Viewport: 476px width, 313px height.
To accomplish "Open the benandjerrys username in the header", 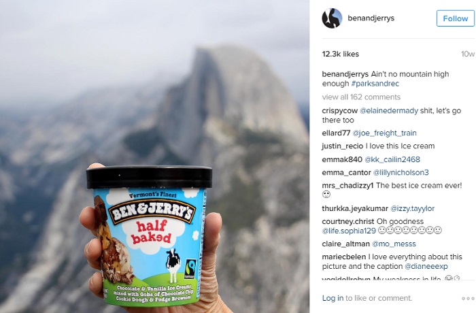I will click(371, 18).
